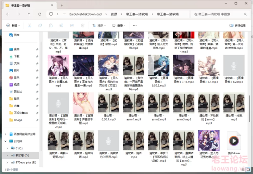Open 文档 in the sidebar
Image resolution: width=253 pixels, height=174 pixels.
click(14, 63)
